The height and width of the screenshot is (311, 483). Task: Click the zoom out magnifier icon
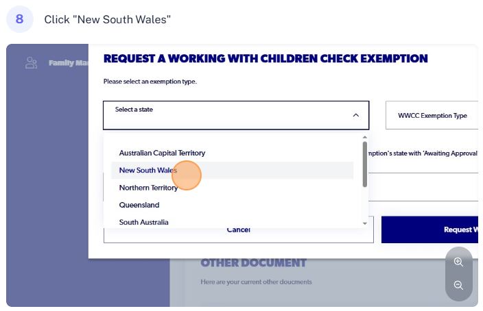[458, 285]
